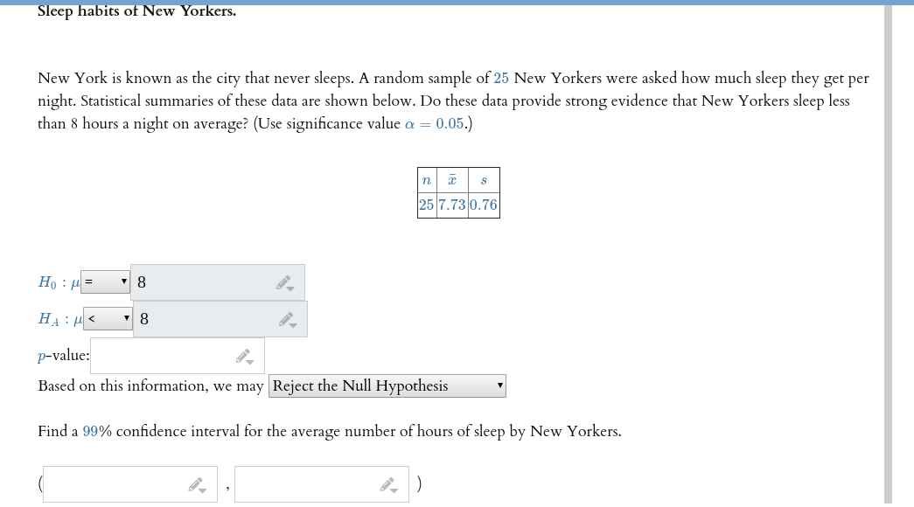
Task: Click the statistics summary table showing n, x-bar, s
Action: [457, 192]
